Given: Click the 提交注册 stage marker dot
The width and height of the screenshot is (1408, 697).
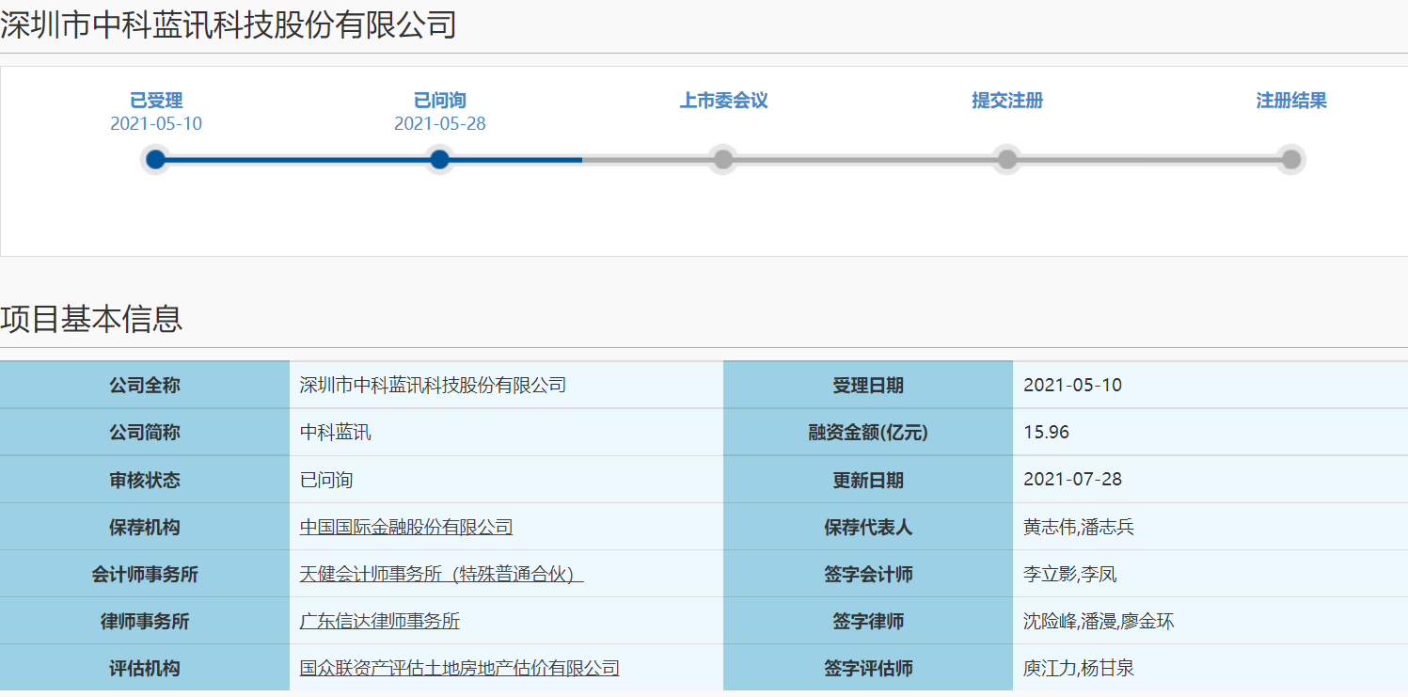Looking at the screenshot, I should (x=1007, y=160).
